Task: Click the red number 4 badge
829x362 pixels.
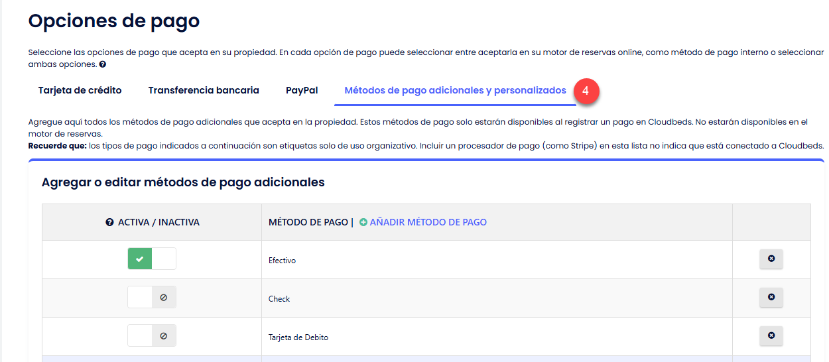Action: 586,90
